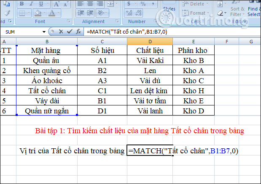This screenshot has height=184, width=261.
Task: Click the red 'Bài tập 1' heading text
Action: point(140,131)
